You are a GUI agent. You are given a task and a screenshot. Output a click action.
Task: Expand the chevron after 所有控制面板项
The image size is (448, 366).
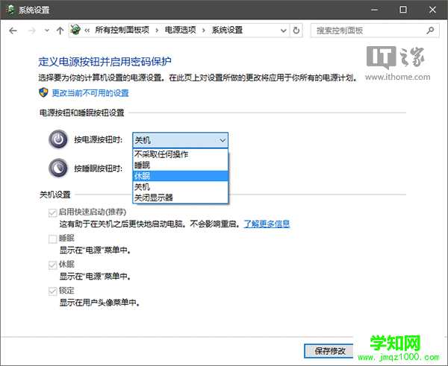[x=157, y=31]
